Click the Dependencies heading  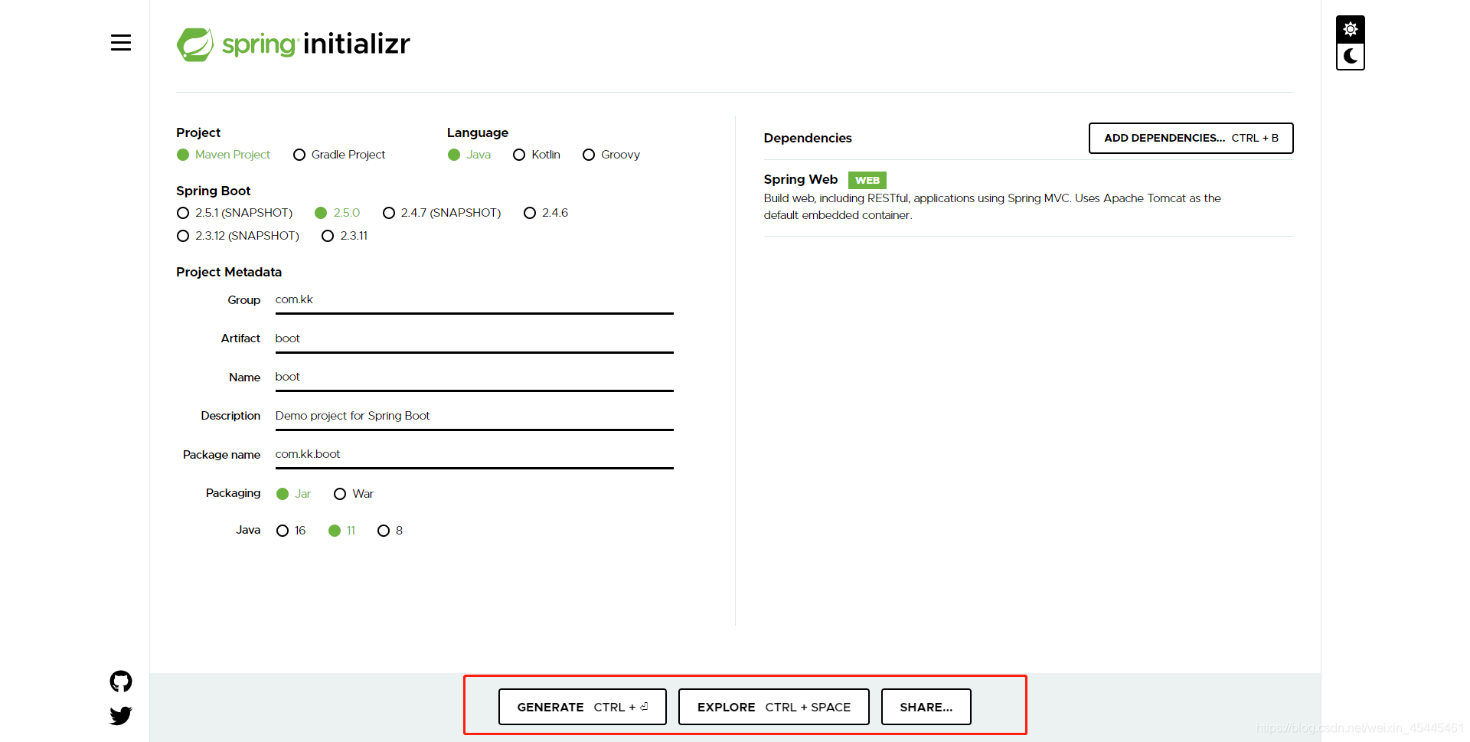(807, 138)
